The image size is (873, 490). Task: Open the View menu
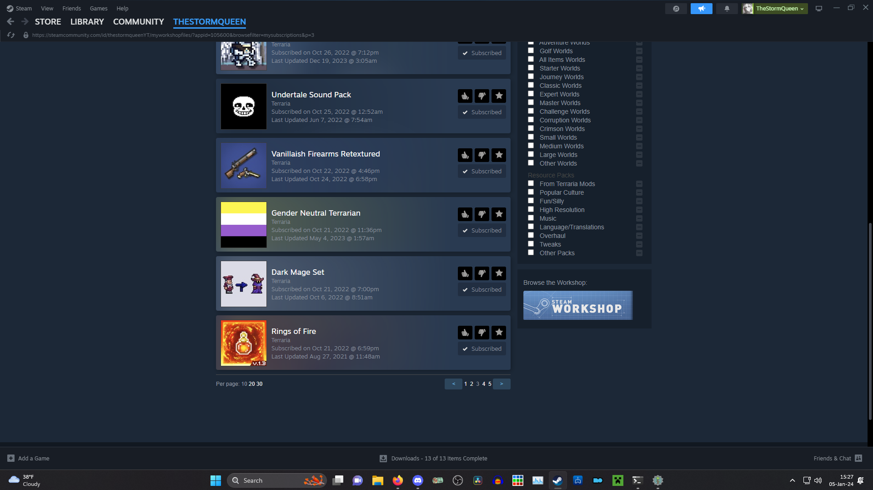tap(47, 8)
